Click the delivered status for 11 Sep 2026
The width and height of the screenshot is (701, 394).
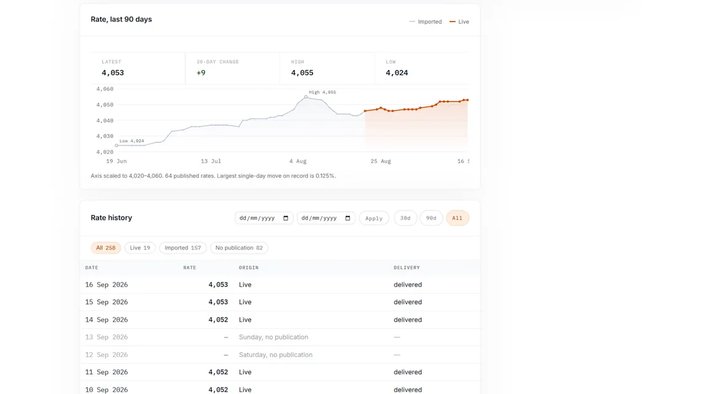coord(408,372)
